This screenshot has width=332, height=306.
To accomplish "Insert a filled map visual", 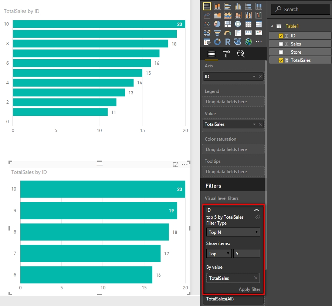I will (207, 33).
